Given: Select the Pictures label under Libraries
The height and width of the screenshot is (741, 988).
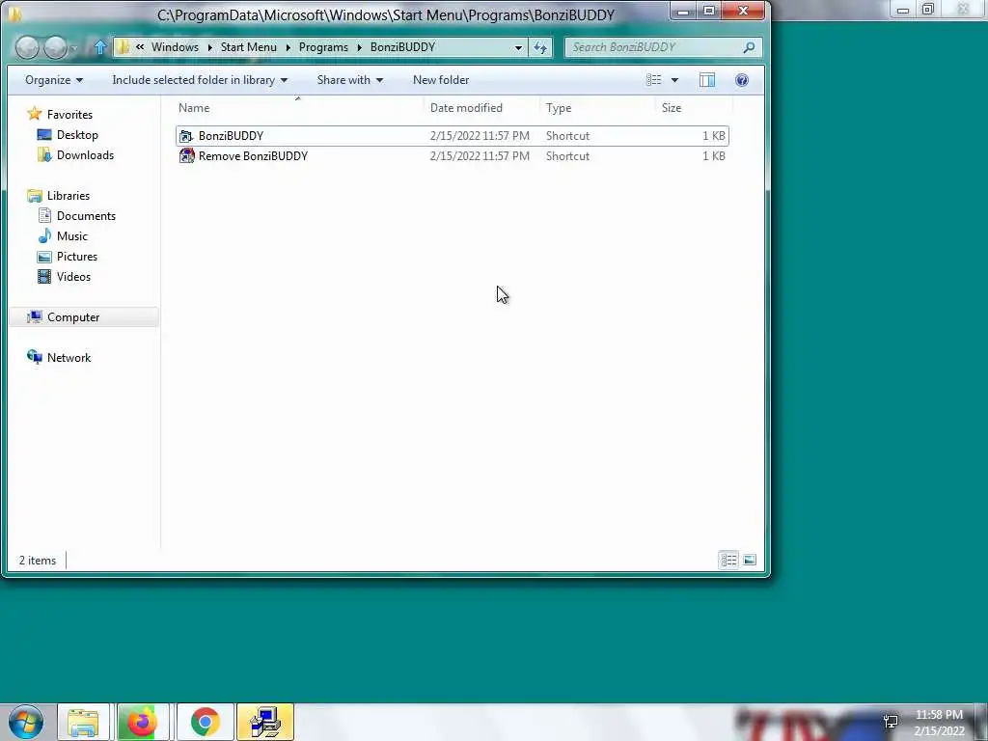Looking at the screenshot, I should point(77,257).
